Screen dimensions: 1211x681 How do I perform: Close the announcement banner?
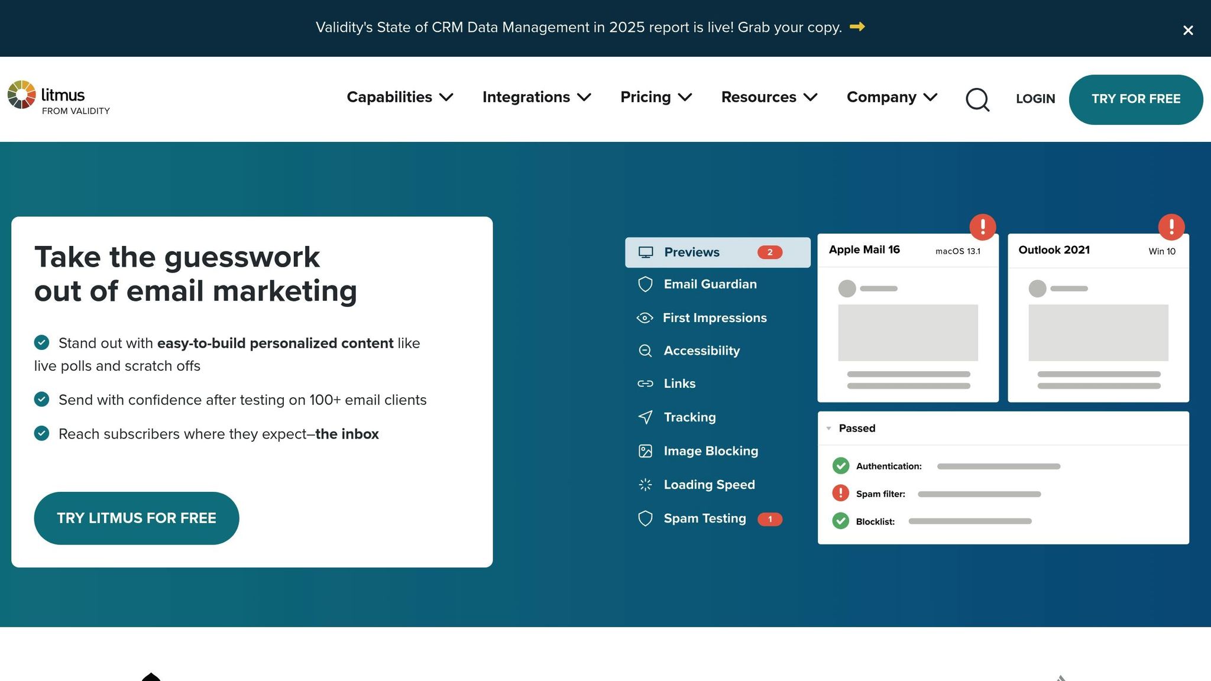pyautogui.click(x=1188, y=30)
